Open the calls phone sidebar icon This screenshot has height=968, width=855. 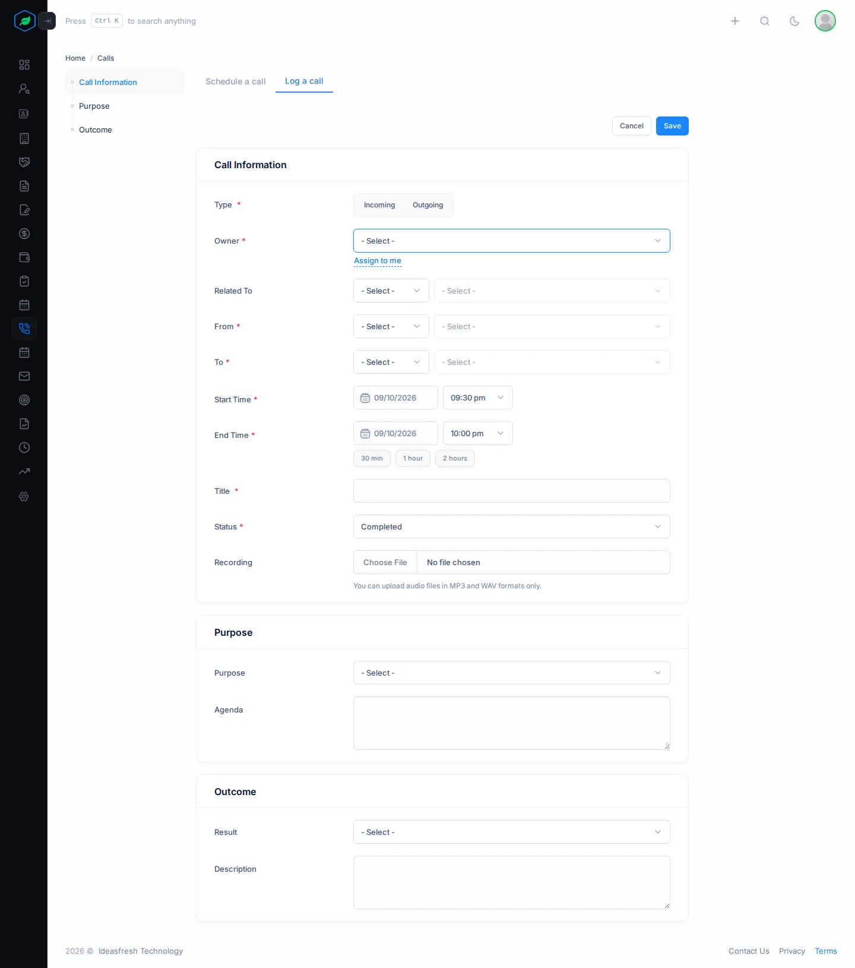point(24,329)
